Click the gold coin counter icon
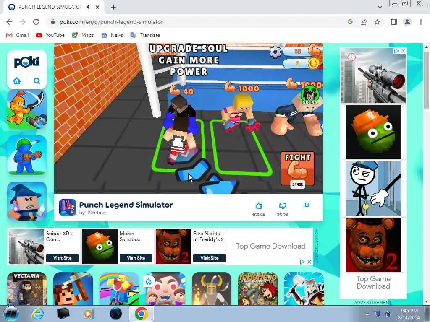 click(x=313, y=64)
